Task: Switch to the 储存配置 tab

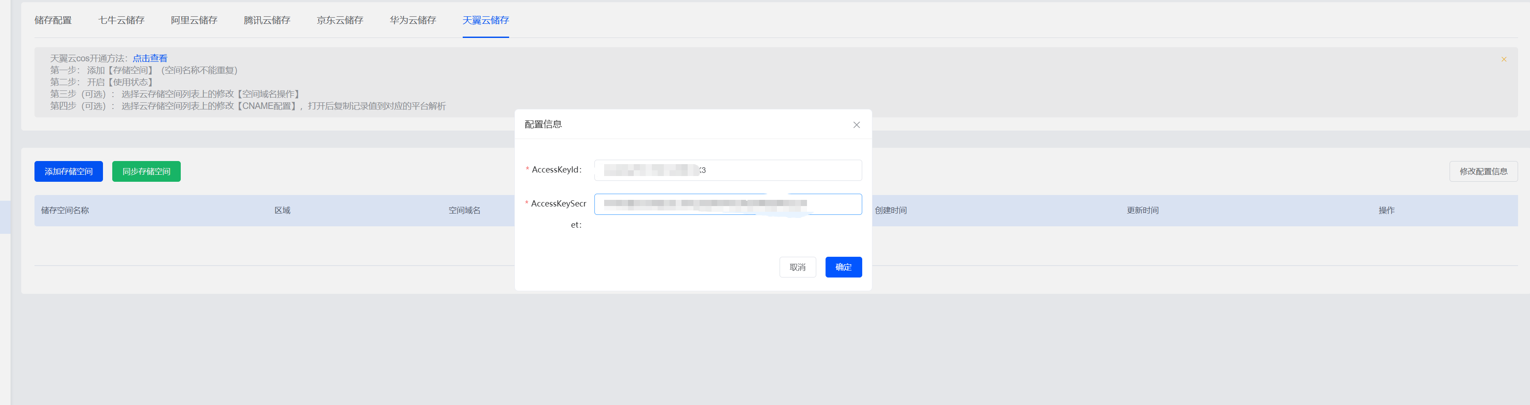Action: (53, 20)
